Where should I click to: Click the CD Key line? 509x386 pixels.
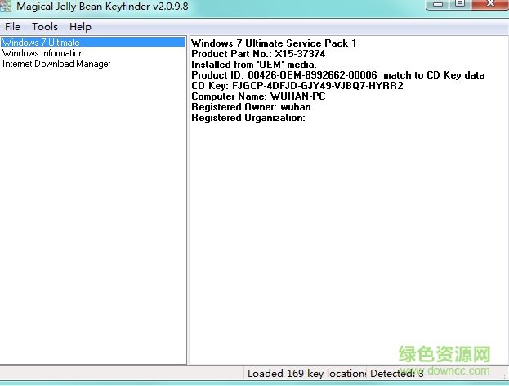pyautogui.click(x=297, y=86)
